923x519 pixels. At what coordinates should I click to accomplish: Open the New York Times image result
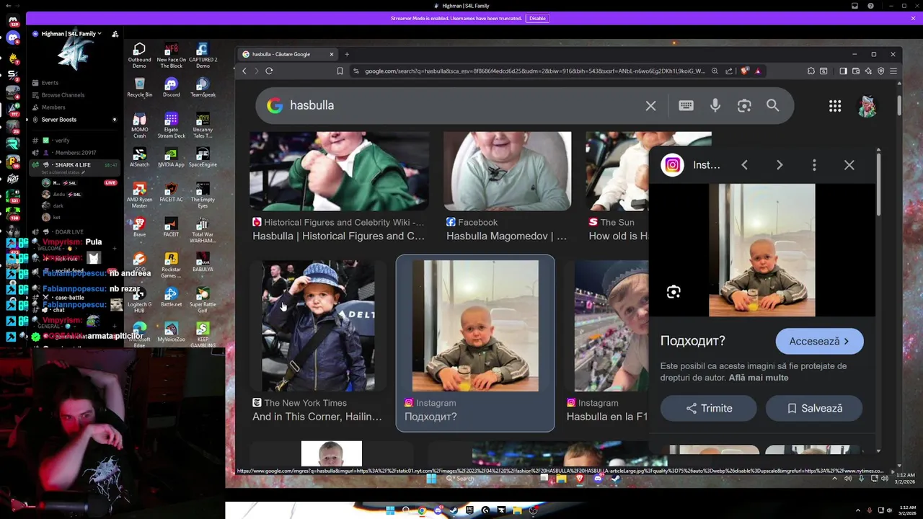(x=318, y=326)
